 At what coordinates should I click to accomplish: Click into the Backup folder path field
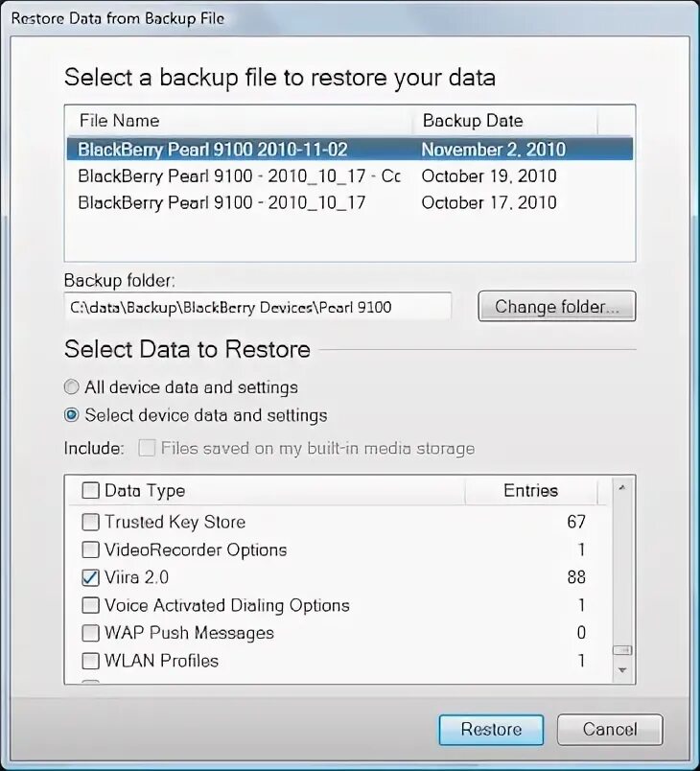pos(258,307)
